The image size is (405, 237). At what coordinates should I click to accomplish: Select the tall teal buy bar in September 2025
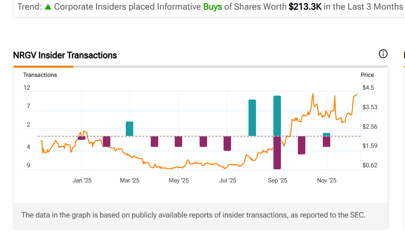pyautogui.click(x=277, y=116)
